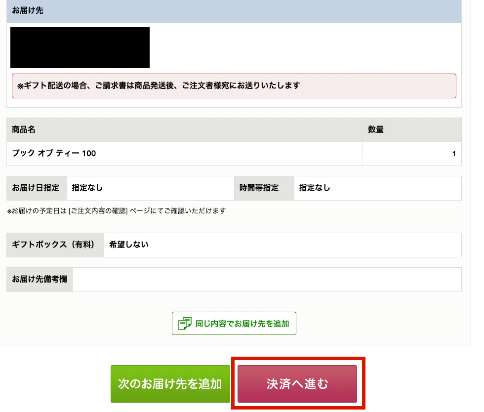Click the 数量 column header
484x412 pixels.
(376, 130)
